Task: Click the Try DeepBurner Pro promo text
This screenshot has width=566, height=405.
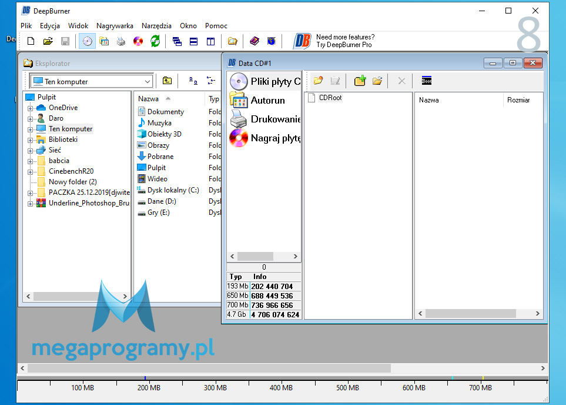Action: (344, 45)
